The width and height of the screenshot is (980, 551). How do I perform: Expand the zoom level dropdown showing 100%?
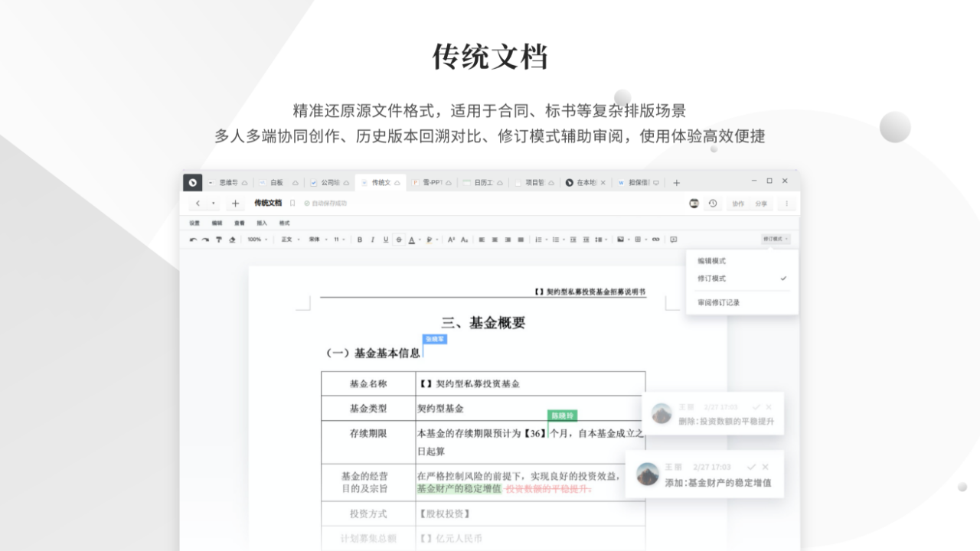click(258, 240)
